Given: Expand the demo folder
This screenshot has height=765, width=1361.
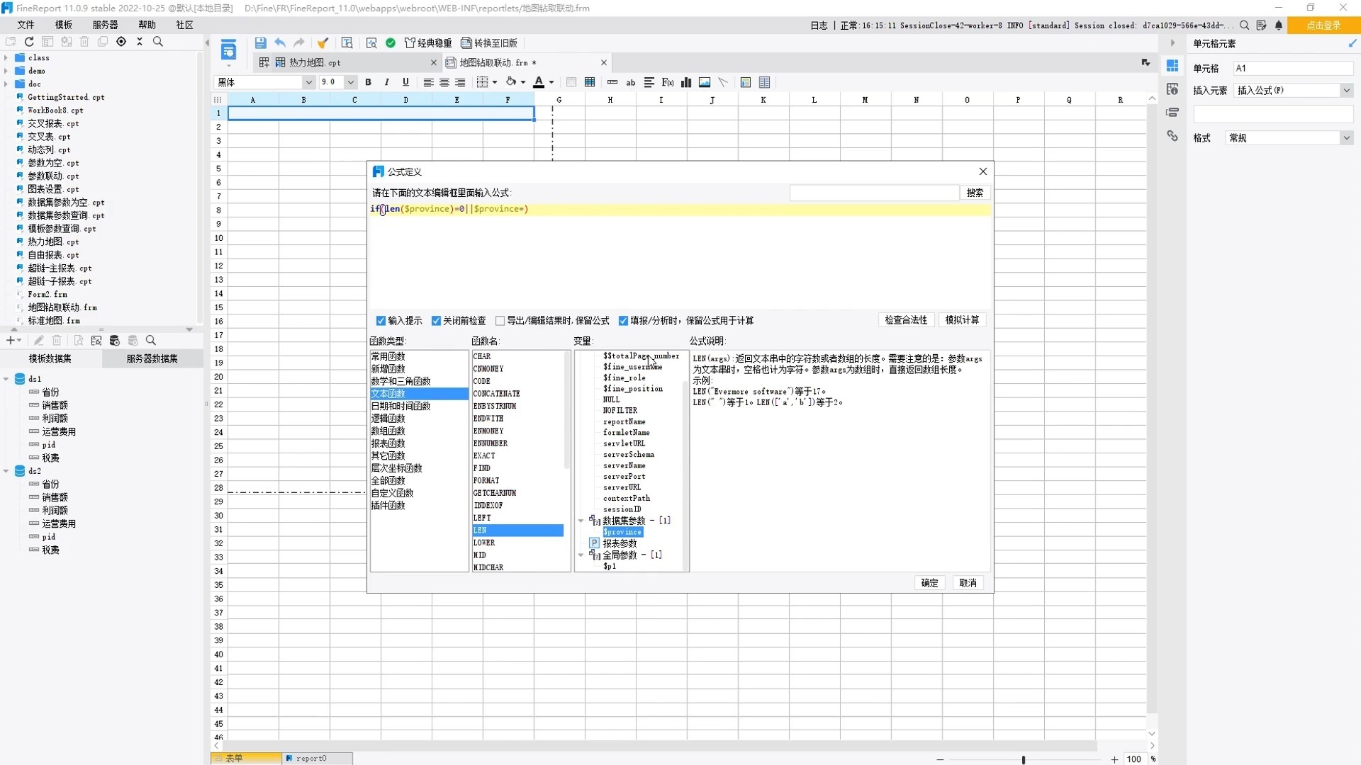Looking at the screenshot, I should click(x=6, y=71).
